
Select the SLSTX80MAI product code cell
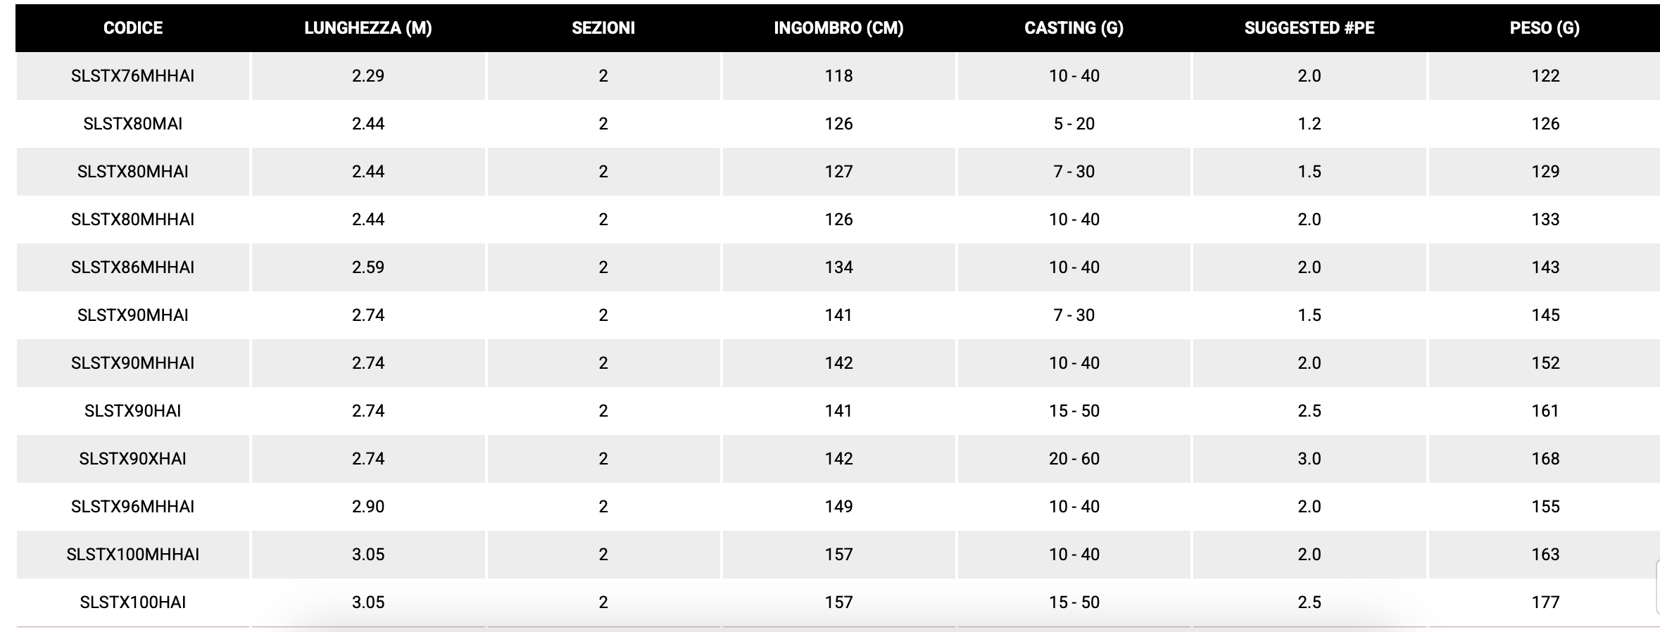[133, 124]
